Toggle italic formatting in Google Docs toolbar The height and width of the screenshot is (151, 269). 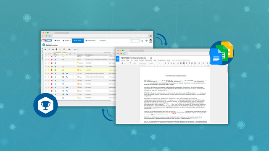click(168, 63)
